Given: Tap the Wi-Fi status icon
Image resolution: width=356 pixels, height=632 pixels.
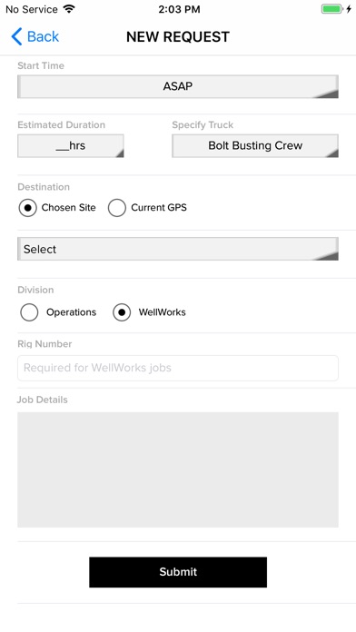Looking at the screenshot, I should point(69,9).
